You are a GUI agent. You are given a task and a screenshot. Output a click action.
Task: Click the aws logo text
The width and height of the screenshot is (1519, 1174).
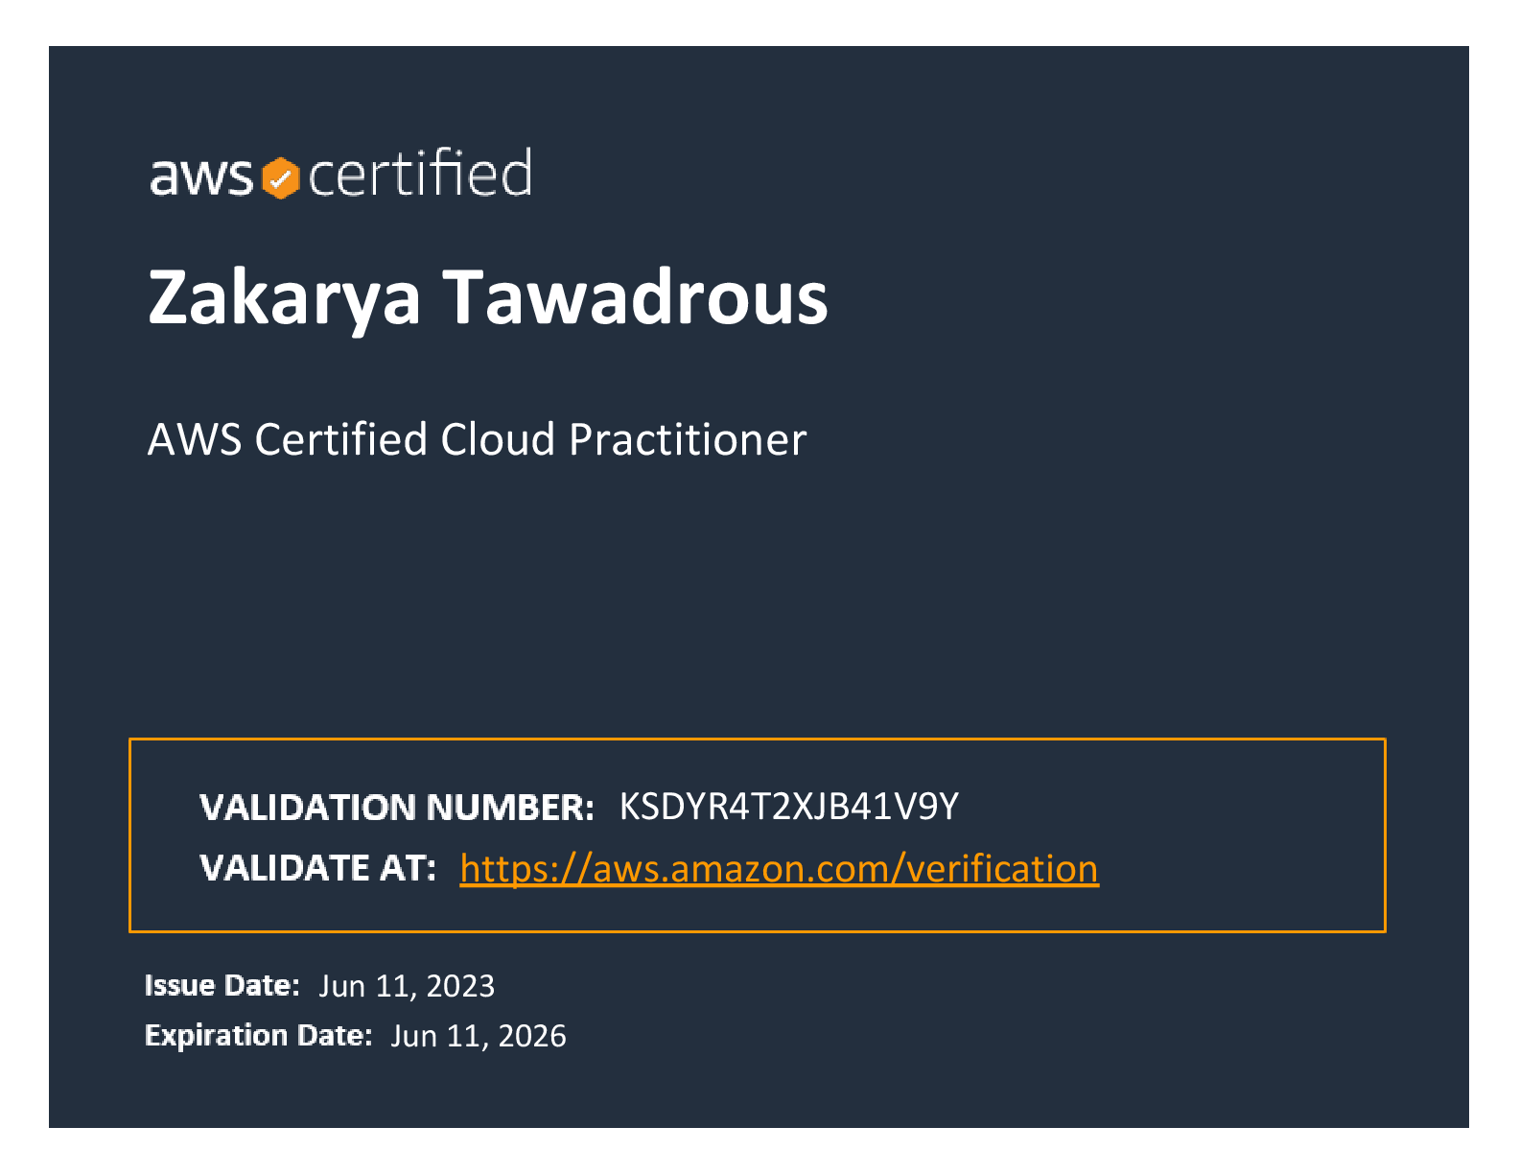point(200,176)
